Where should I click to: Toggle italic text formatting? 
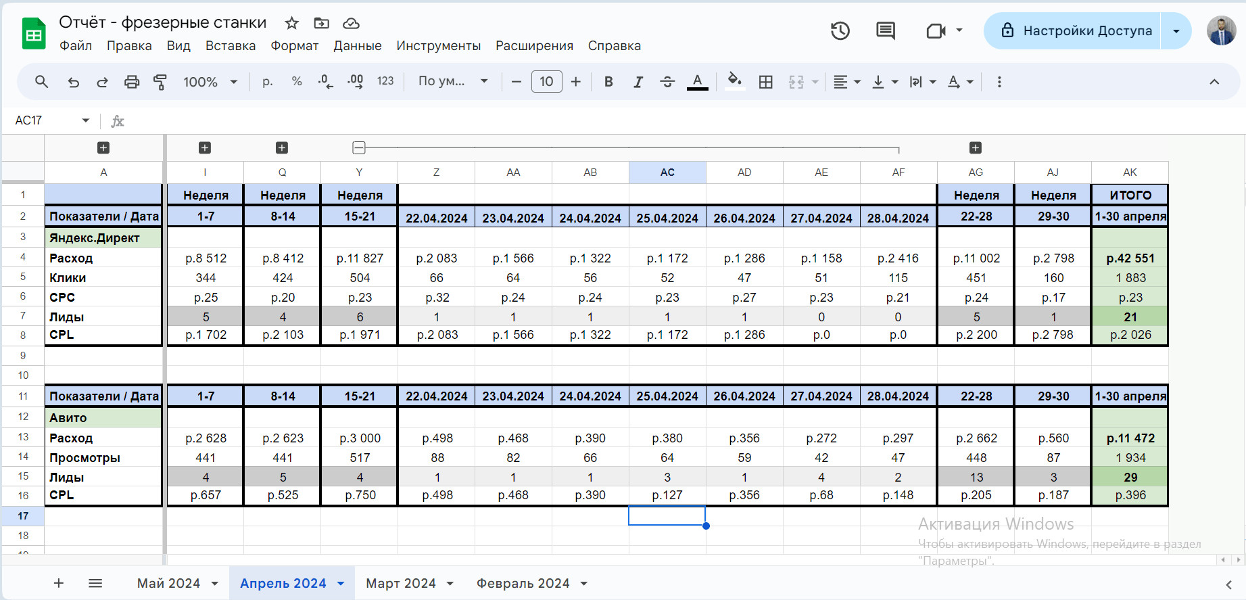[638, 82]
